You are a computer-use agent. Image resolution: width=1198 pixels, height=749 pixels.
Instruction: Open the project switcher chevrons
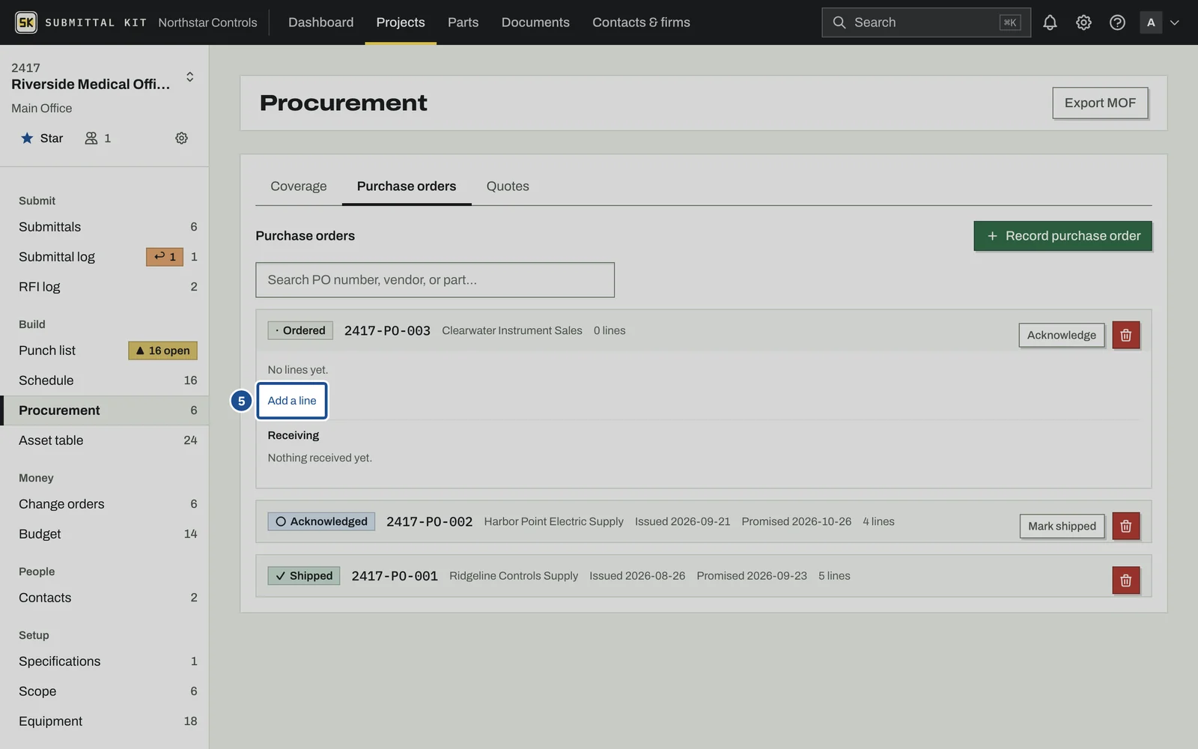click(x=190, y=76)
